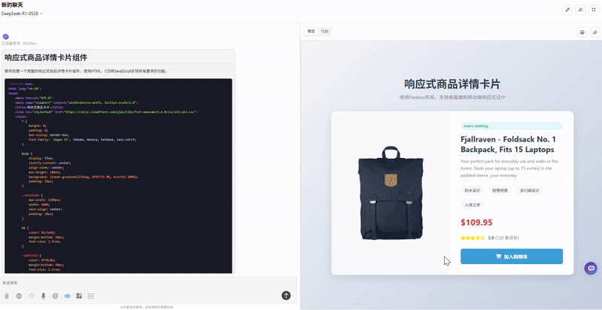Click the Flexbox布局 subtitle in preview
Viewport: 602px width, 310px height.
[x=452, y=98]
